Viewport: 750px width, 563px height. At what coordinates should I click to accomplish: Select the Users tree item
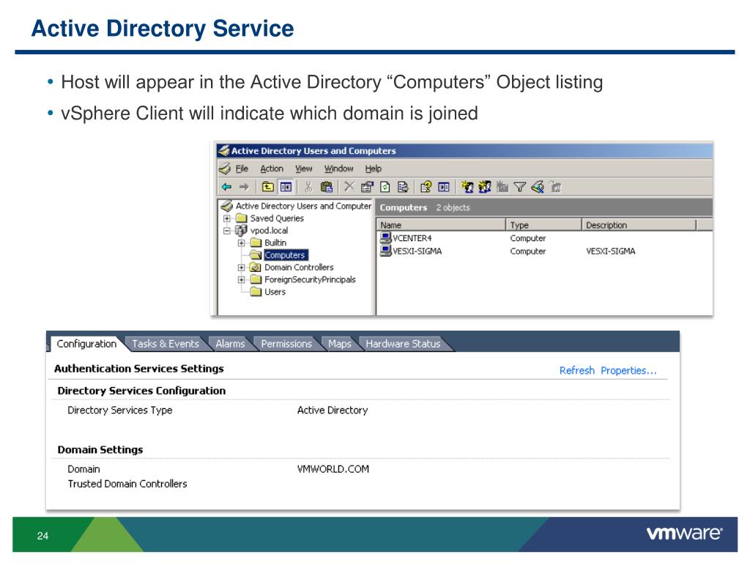[275, 292]
